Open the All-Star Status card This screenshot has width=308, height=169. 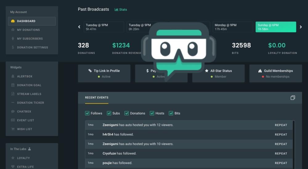coord(218,73)
